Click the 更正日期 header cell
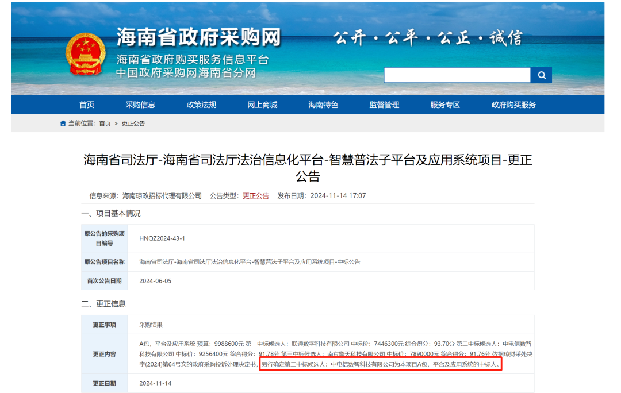The width and height of the screenshot is (621, 393). coord(105,383)
